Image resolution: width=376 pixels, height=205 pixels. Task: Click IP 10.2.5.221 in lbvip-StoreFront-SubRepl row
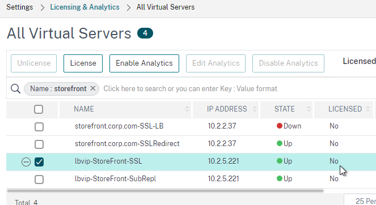[223, 178]
